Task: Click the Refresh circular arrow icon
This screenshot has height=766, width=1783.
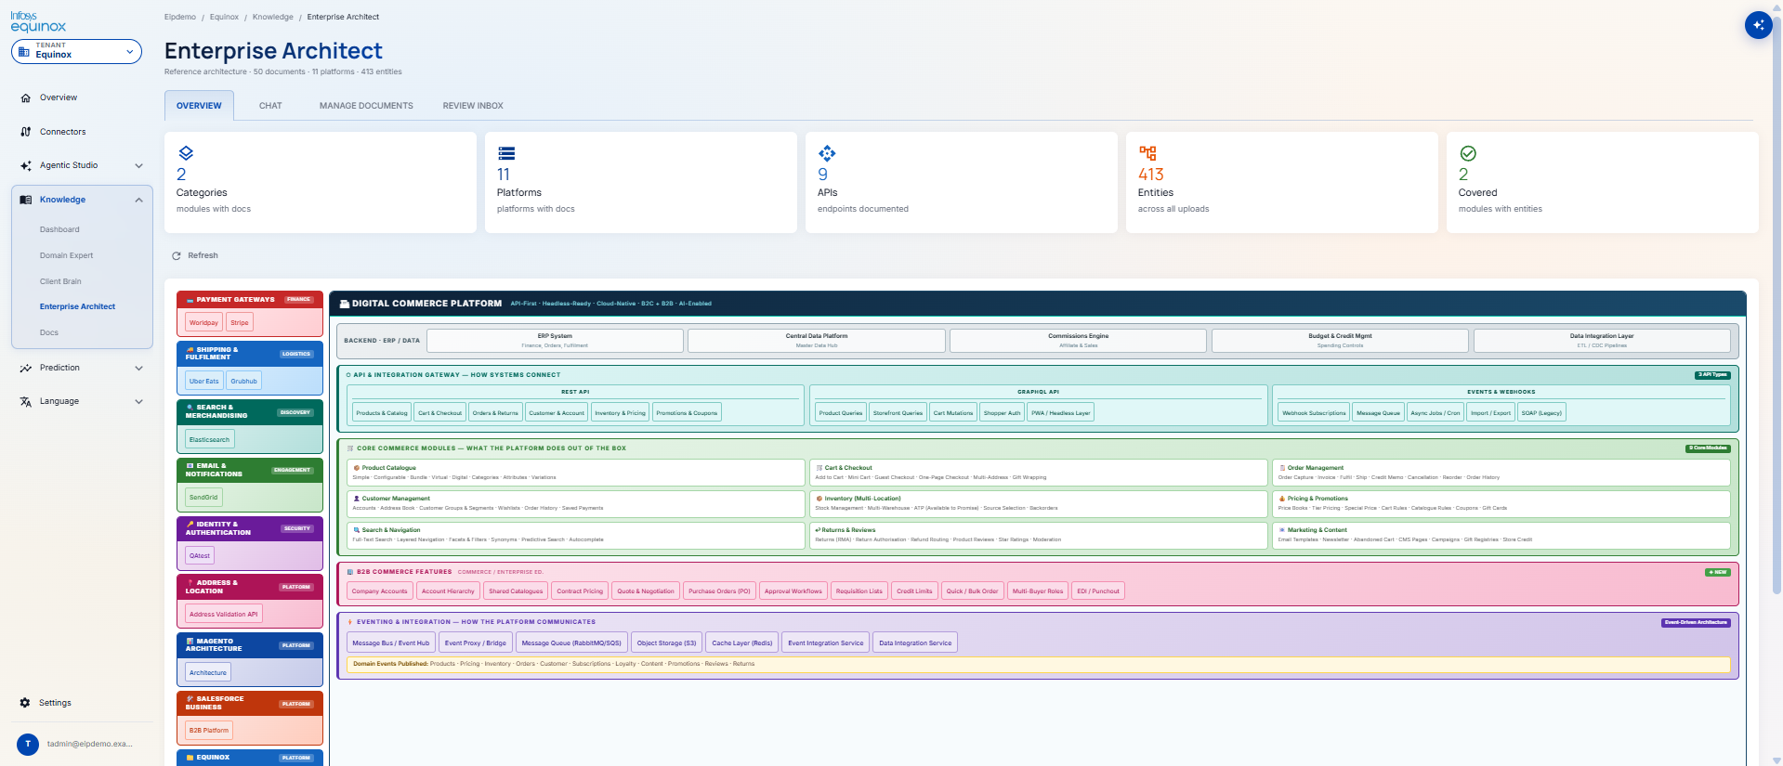Action: 177,255
